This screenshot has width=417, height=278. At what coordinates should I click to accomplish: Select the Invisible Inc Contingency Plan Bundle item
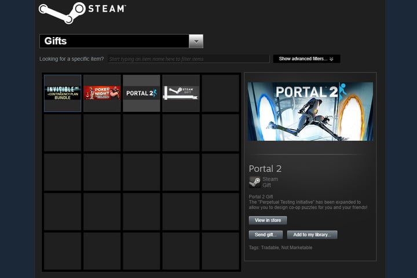[63, 93]
